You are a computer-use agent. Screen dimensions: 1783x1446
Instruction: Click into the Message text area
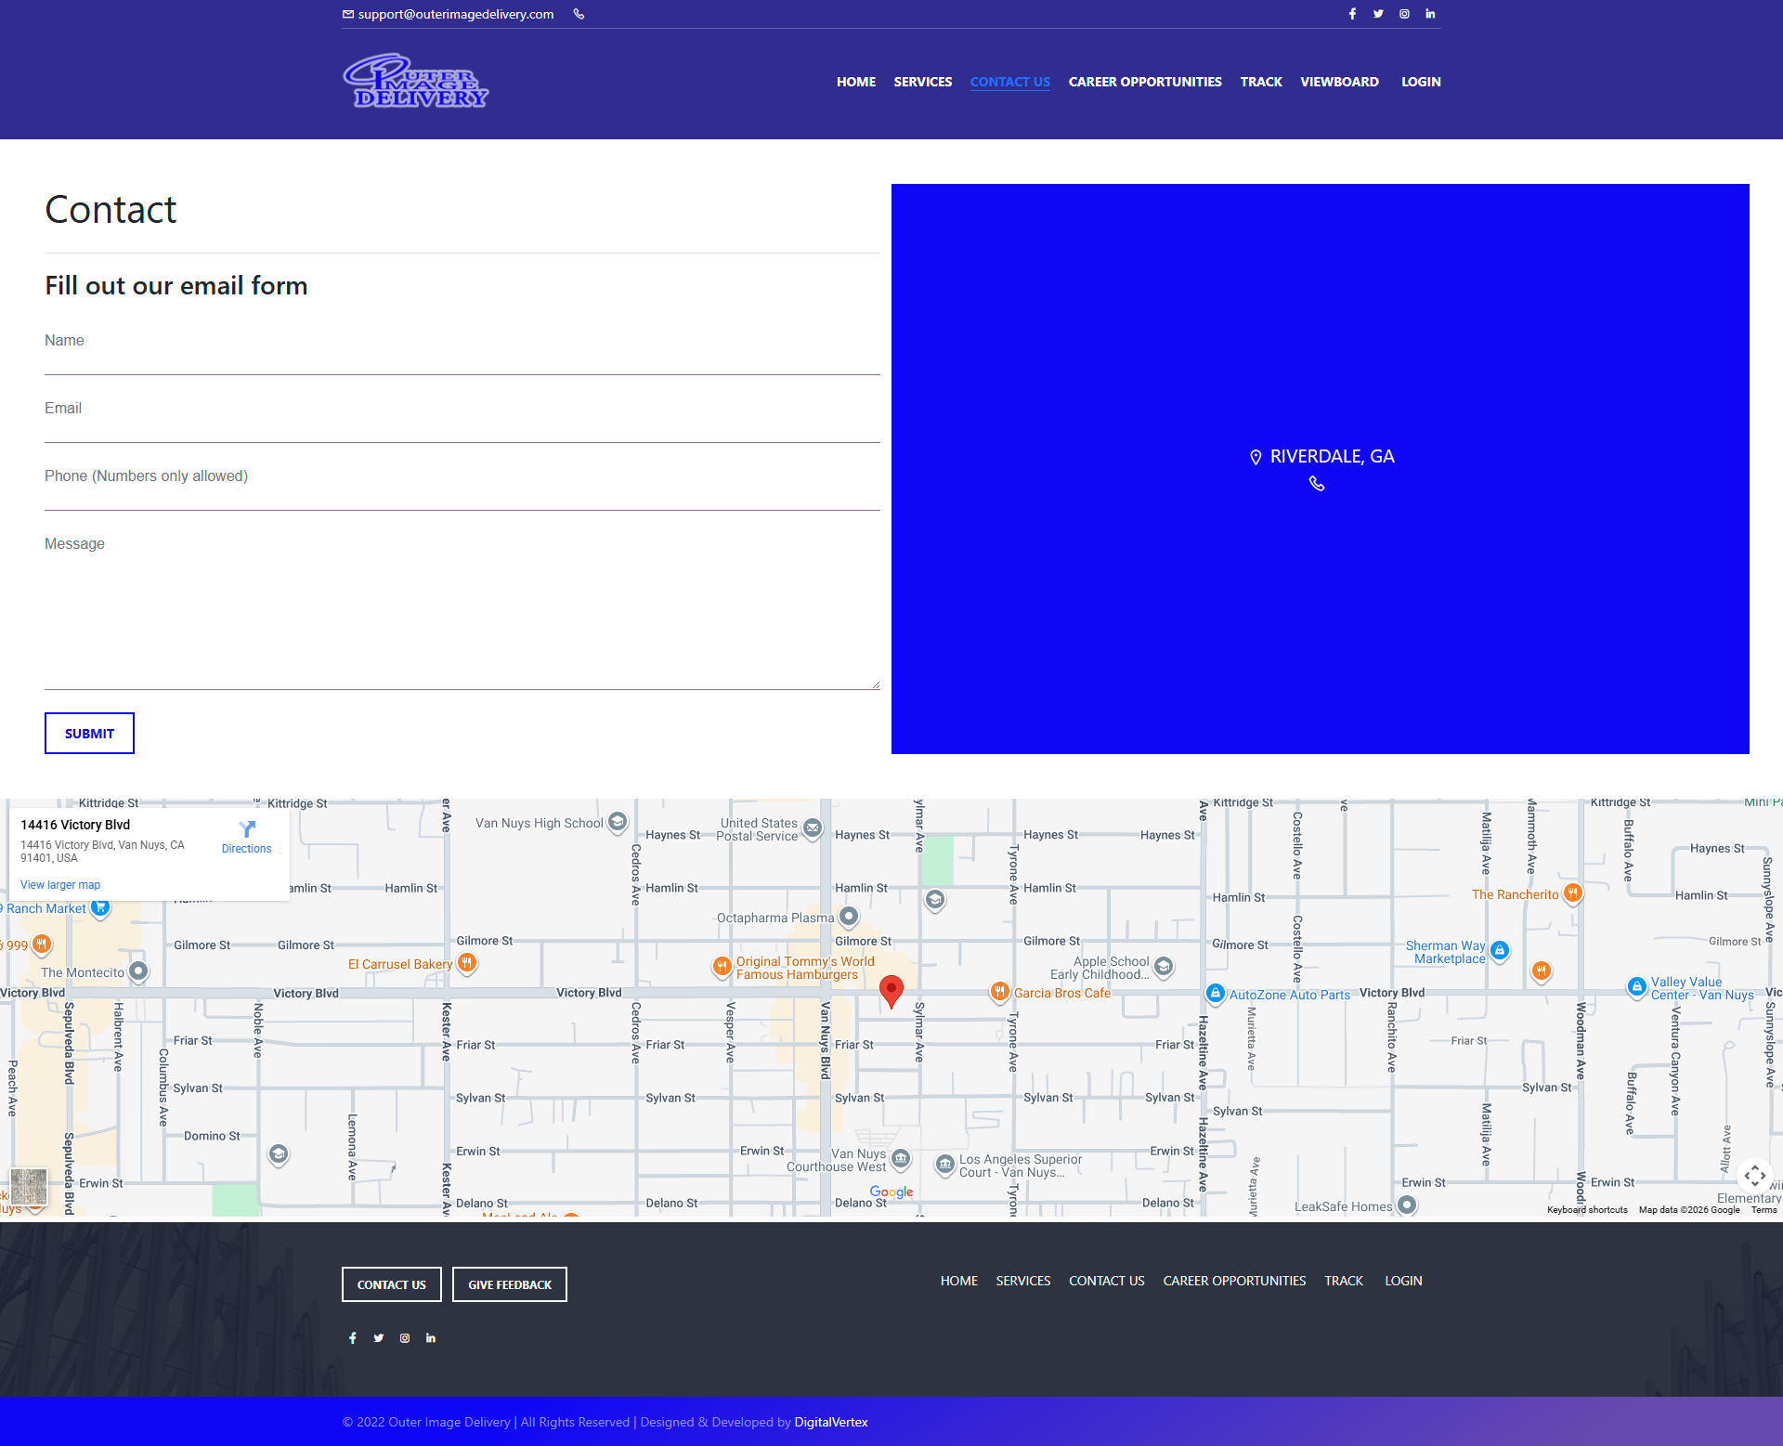(x=462, y=613)
